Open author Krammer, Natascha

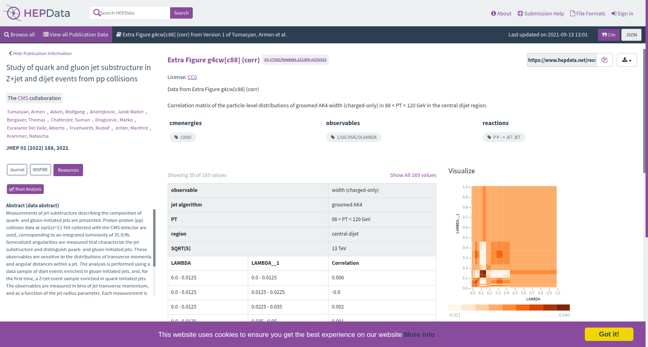[28, 136]
